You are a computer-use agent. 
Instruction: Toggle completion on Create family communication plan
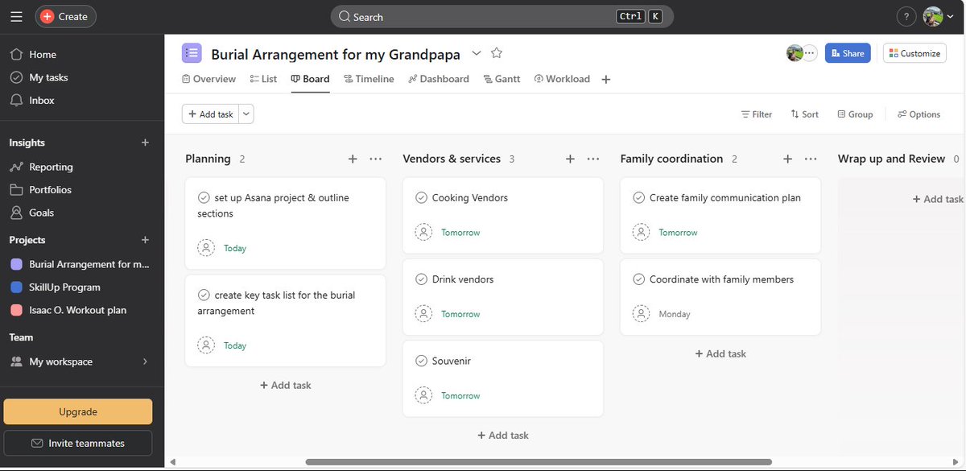638,196
